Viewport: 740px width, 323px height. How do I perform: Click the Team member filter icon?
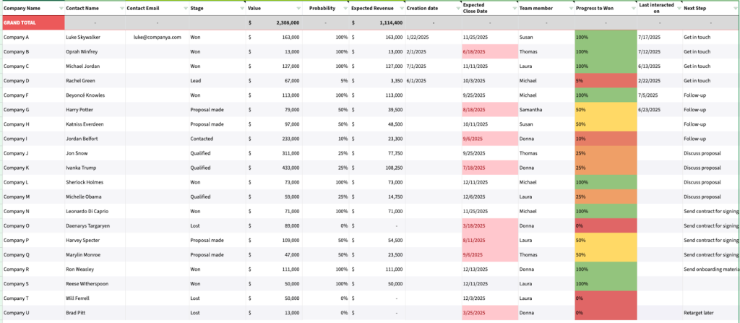tap(571, 9)
